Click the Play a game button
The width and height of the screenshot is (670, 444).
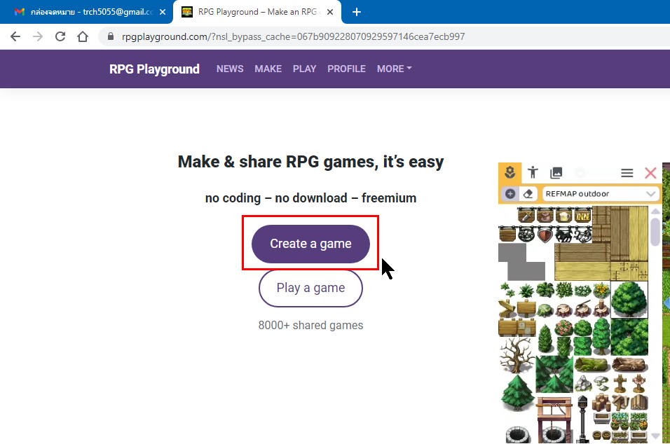coord(310,288)
